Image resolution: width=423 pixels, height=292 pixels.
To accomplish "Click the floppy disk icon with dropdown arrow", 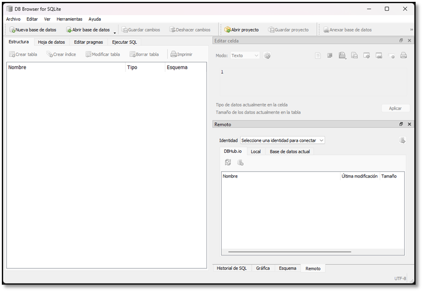I will (342, 56).
